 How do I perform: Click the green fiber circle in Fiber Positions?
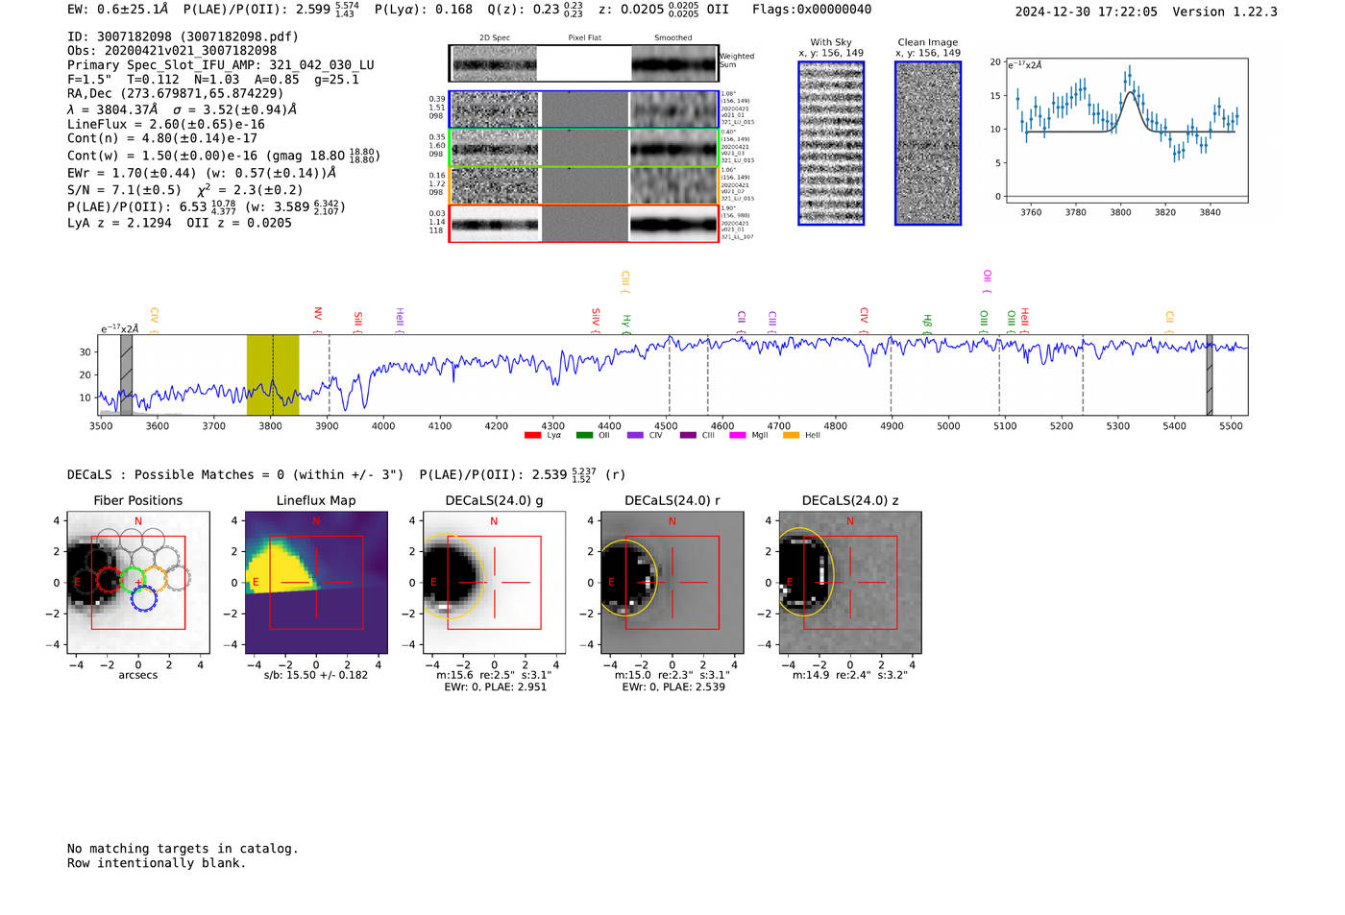click(x=133, y=579)
